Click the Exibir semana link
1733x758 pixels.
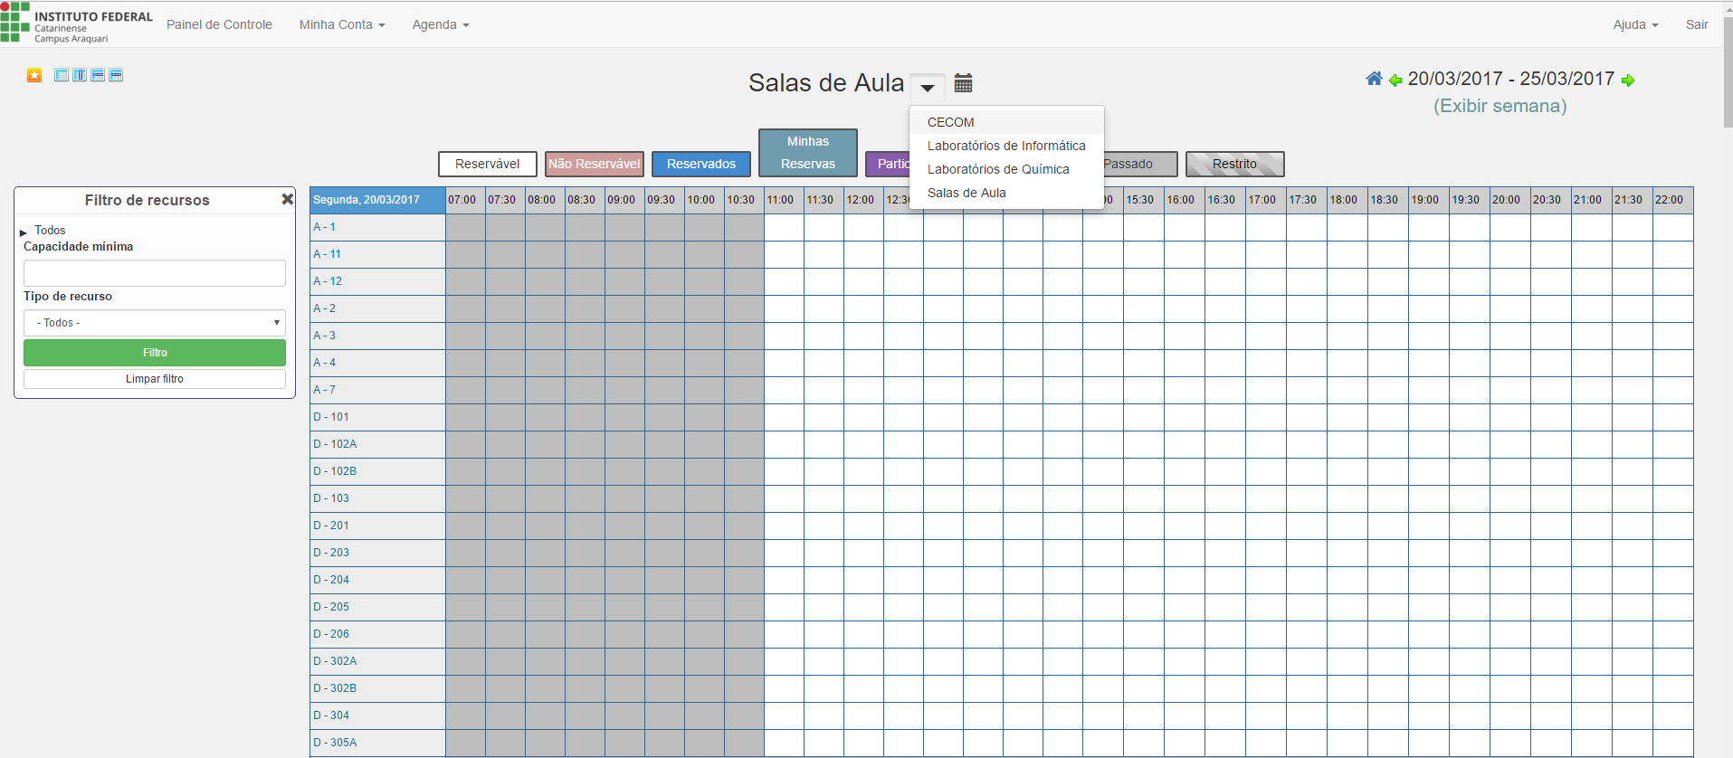point(1500,106)
